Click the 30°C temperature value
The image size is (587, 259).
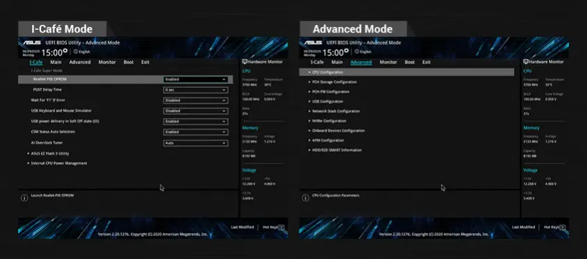pos(268,85)
